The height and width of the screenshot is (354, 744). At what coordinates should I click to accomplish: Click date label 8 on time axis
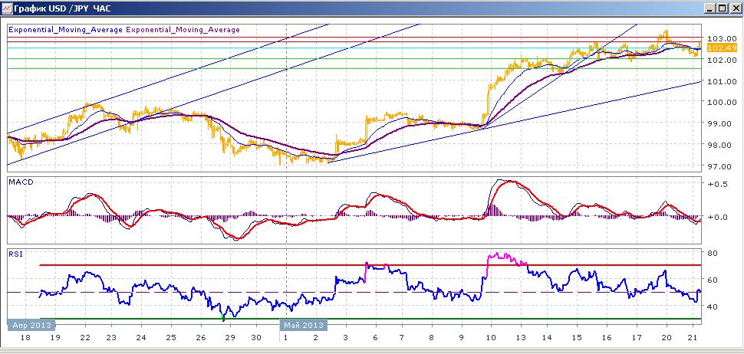click(431, 338)
